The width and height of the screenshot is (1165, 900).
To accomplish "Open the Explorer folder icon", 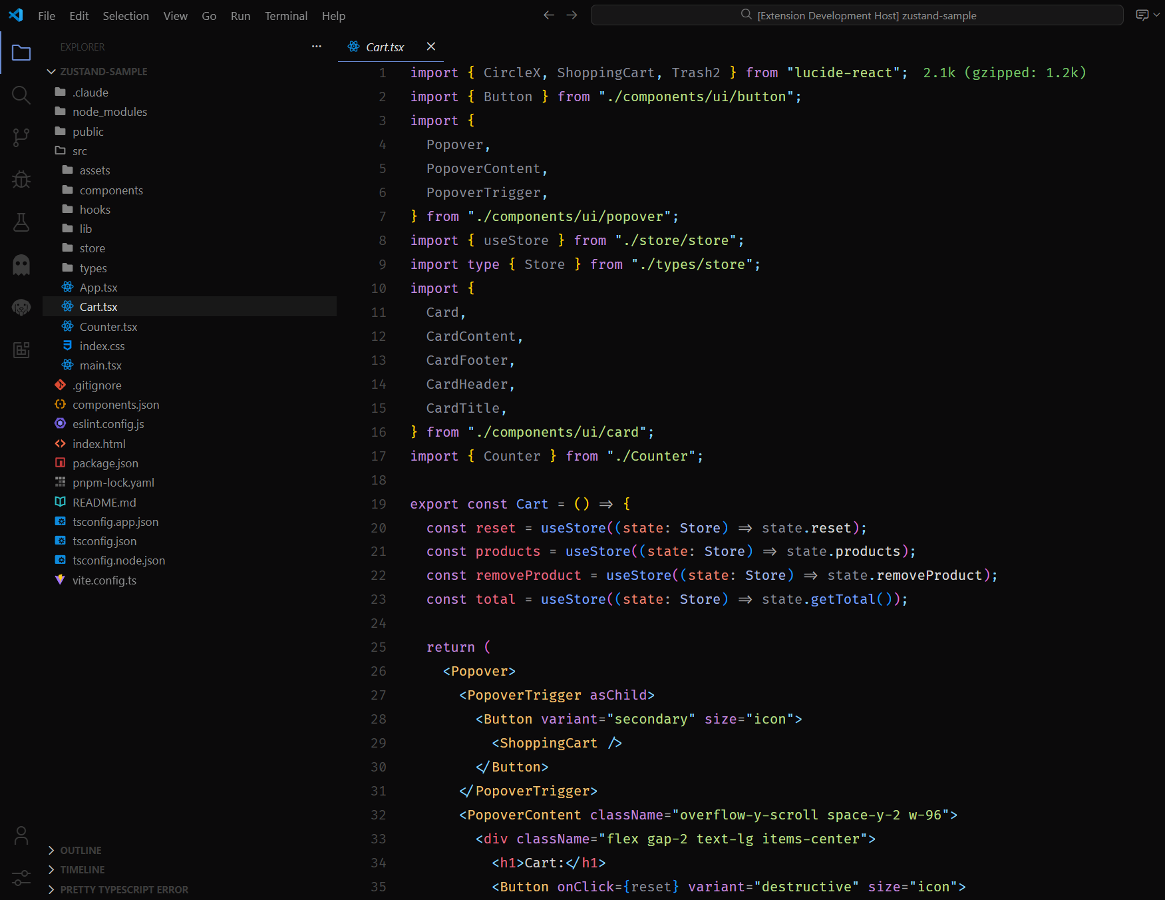I will click(22, 53).
